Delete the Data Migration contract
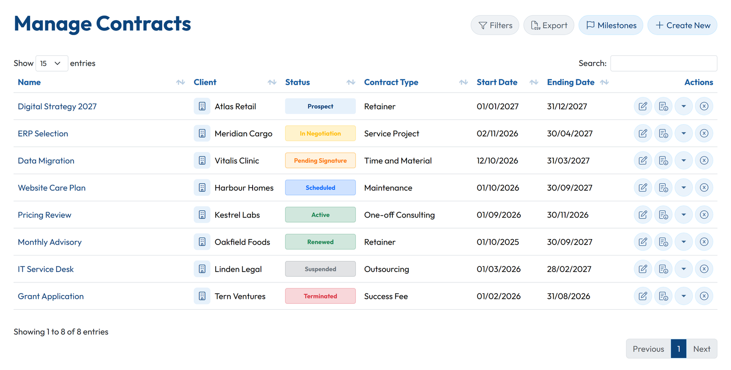The width and height of the screenshot is (731, 370). click(704, 161)
